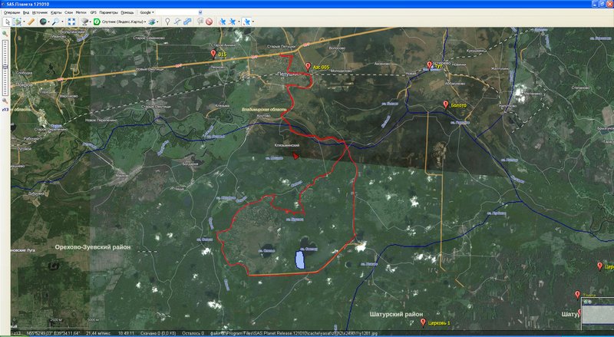
Task: Click the zoom-in magnifier above zoom slider
Action: tap(5, 34)
